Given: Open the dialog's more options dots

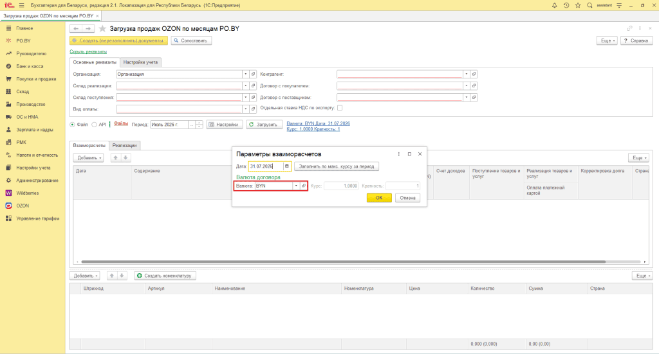Looking at the screenshot, I should pyautogui.click(x=399, y=154).
